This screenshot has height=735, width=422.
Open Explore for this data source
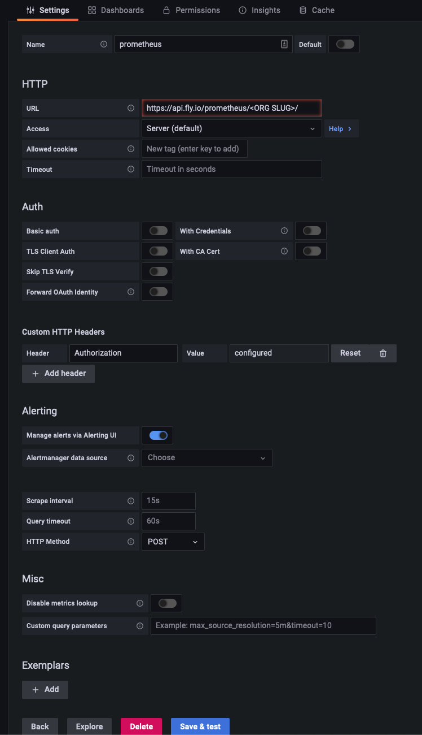(90, 727)
